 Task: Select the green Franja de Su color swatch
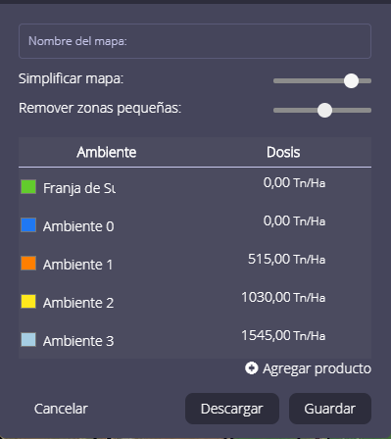(x=28, y=187)
